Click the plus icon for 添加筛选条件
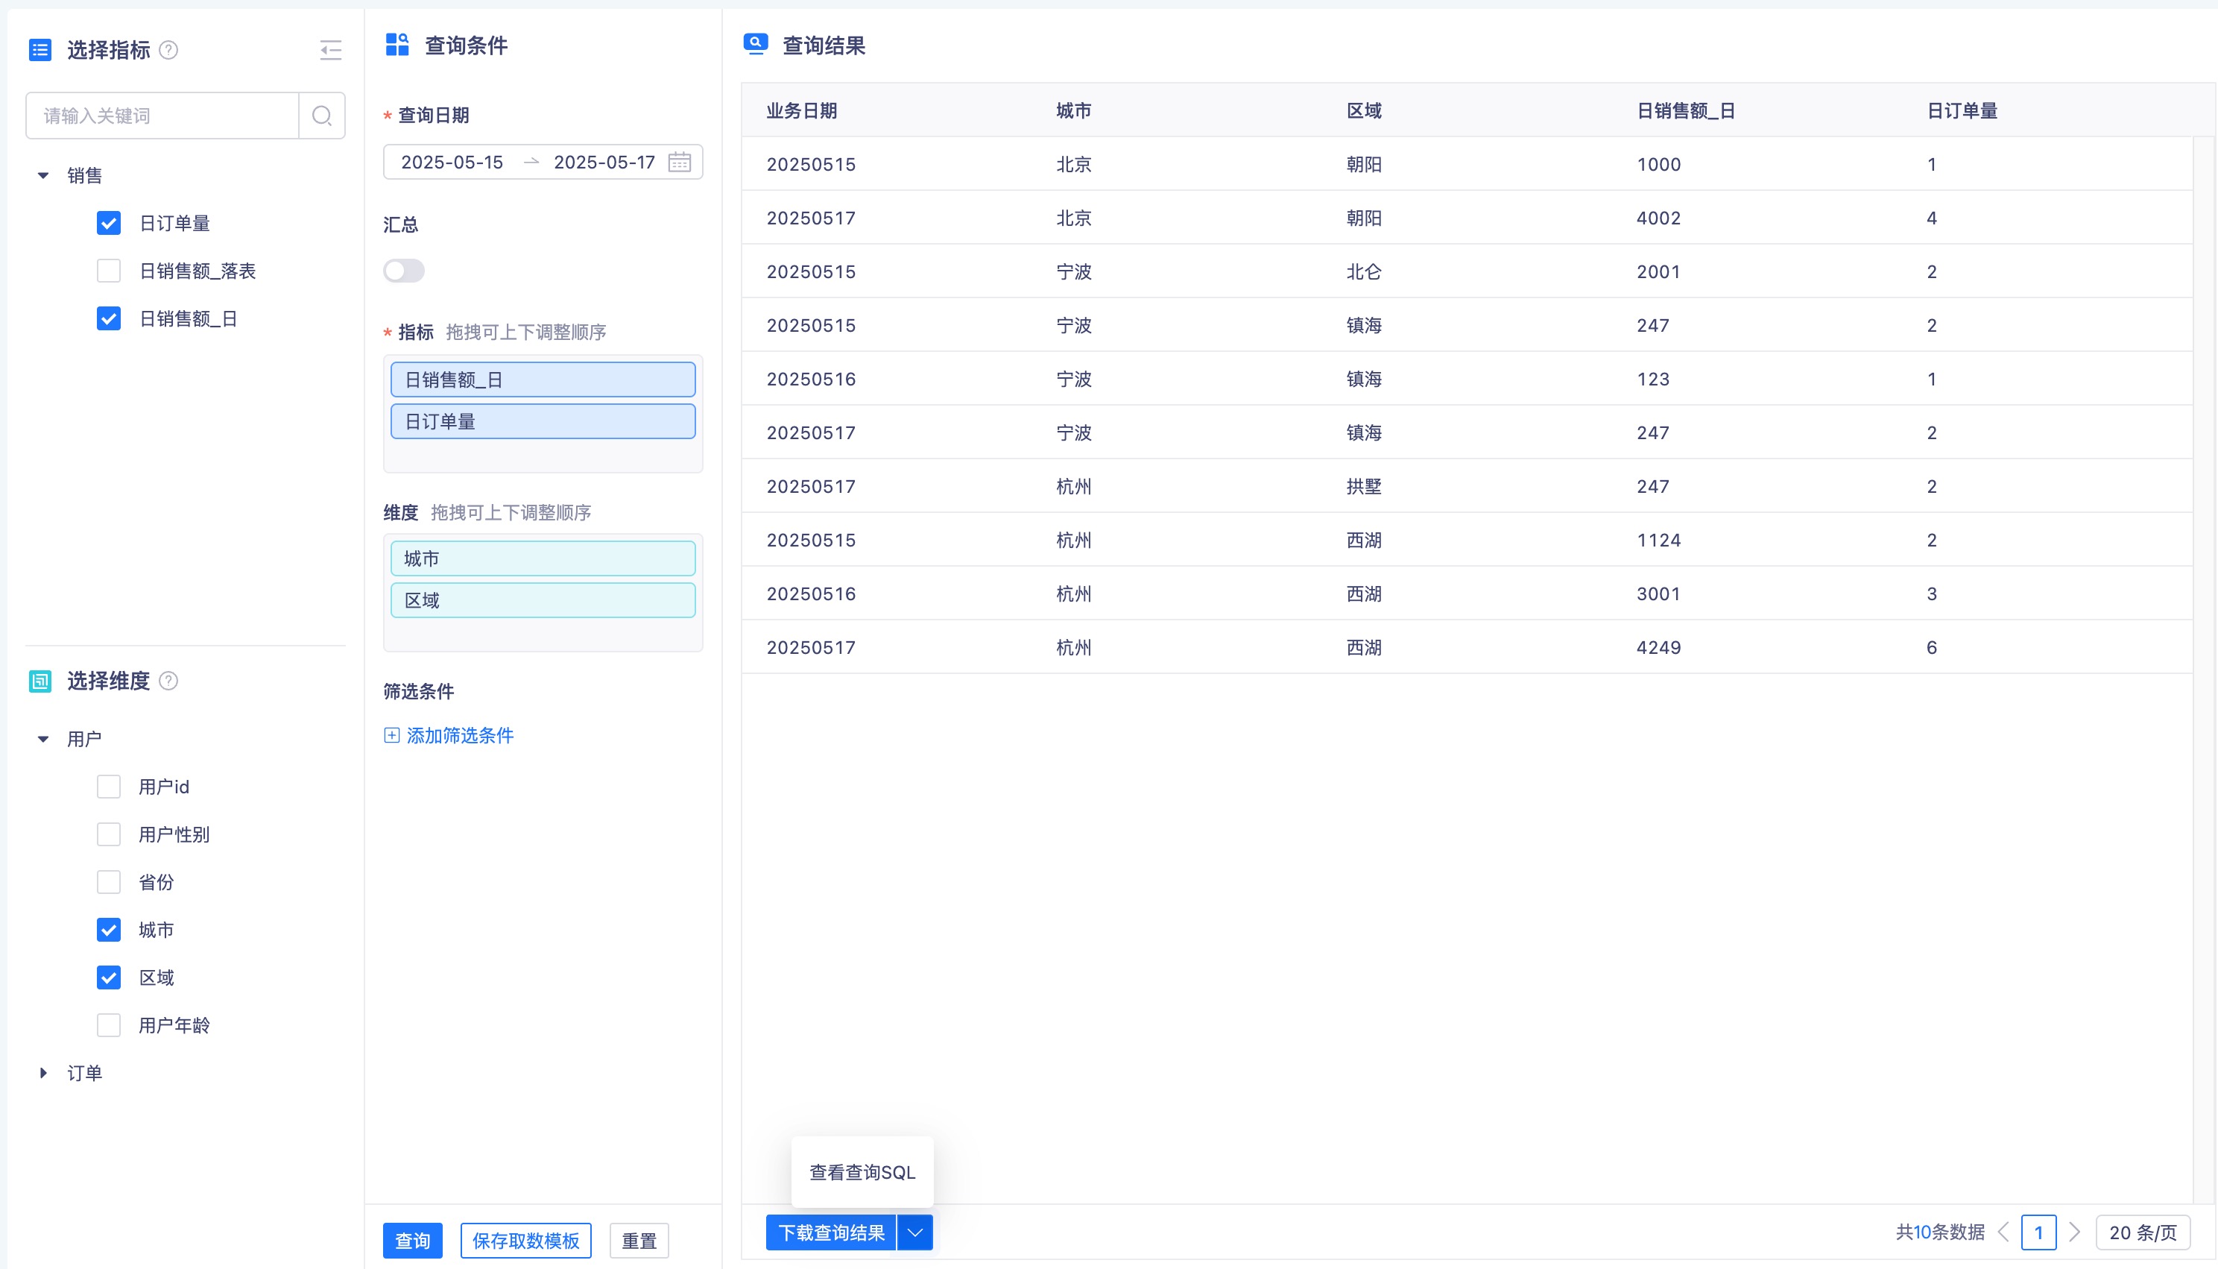2218x1269 pixels. pyautogui.click(x=392, y=736)
